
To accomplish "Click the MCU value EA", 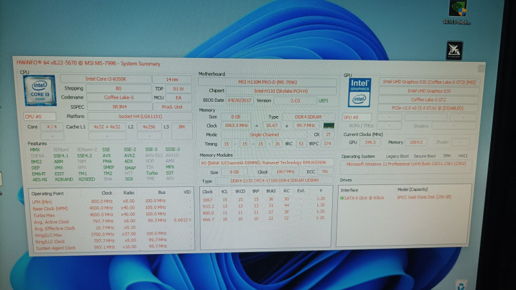I will pos(179,98).
